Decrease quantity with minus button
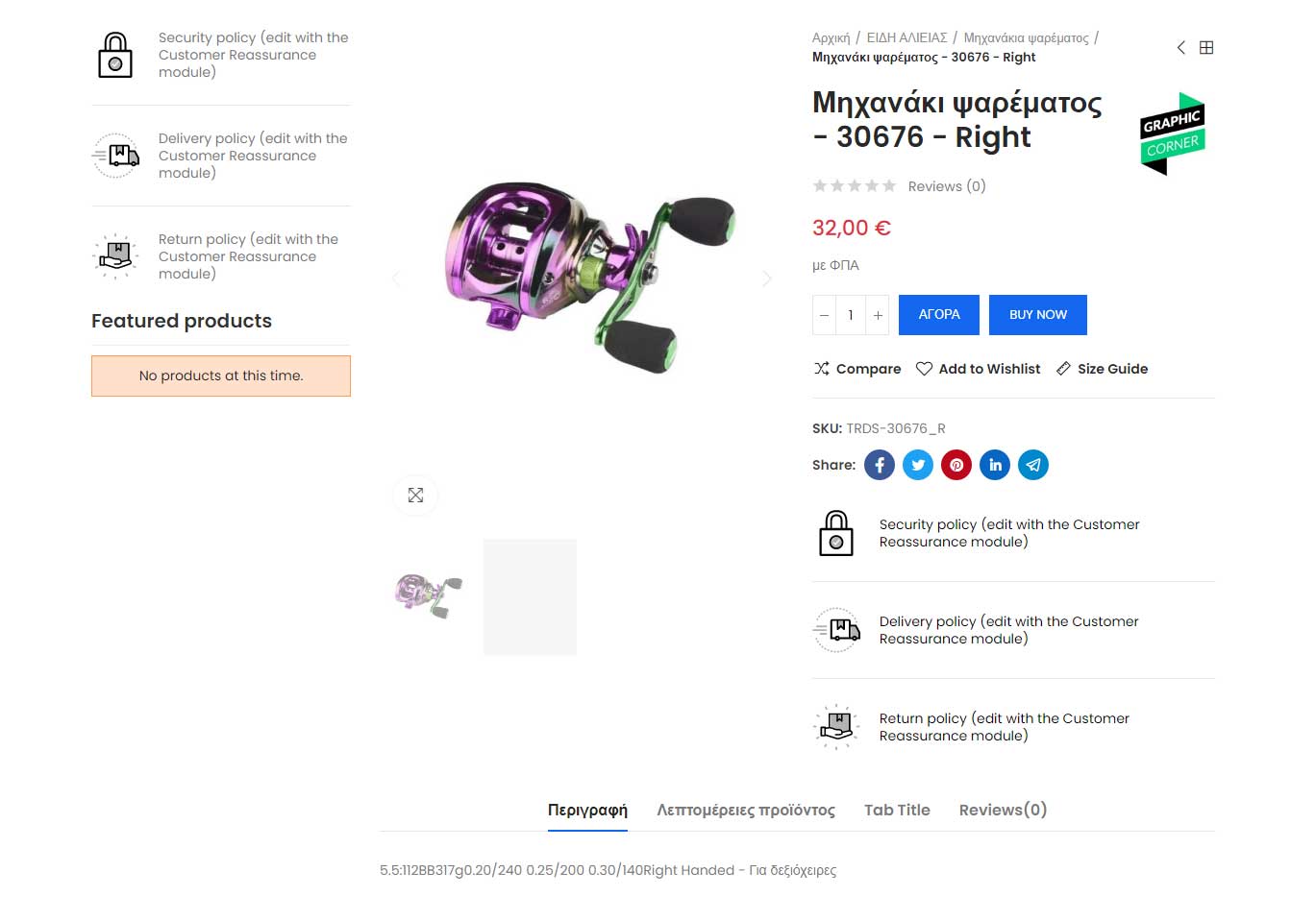The height and width of the screenshot is (921, 1291). 824,315
